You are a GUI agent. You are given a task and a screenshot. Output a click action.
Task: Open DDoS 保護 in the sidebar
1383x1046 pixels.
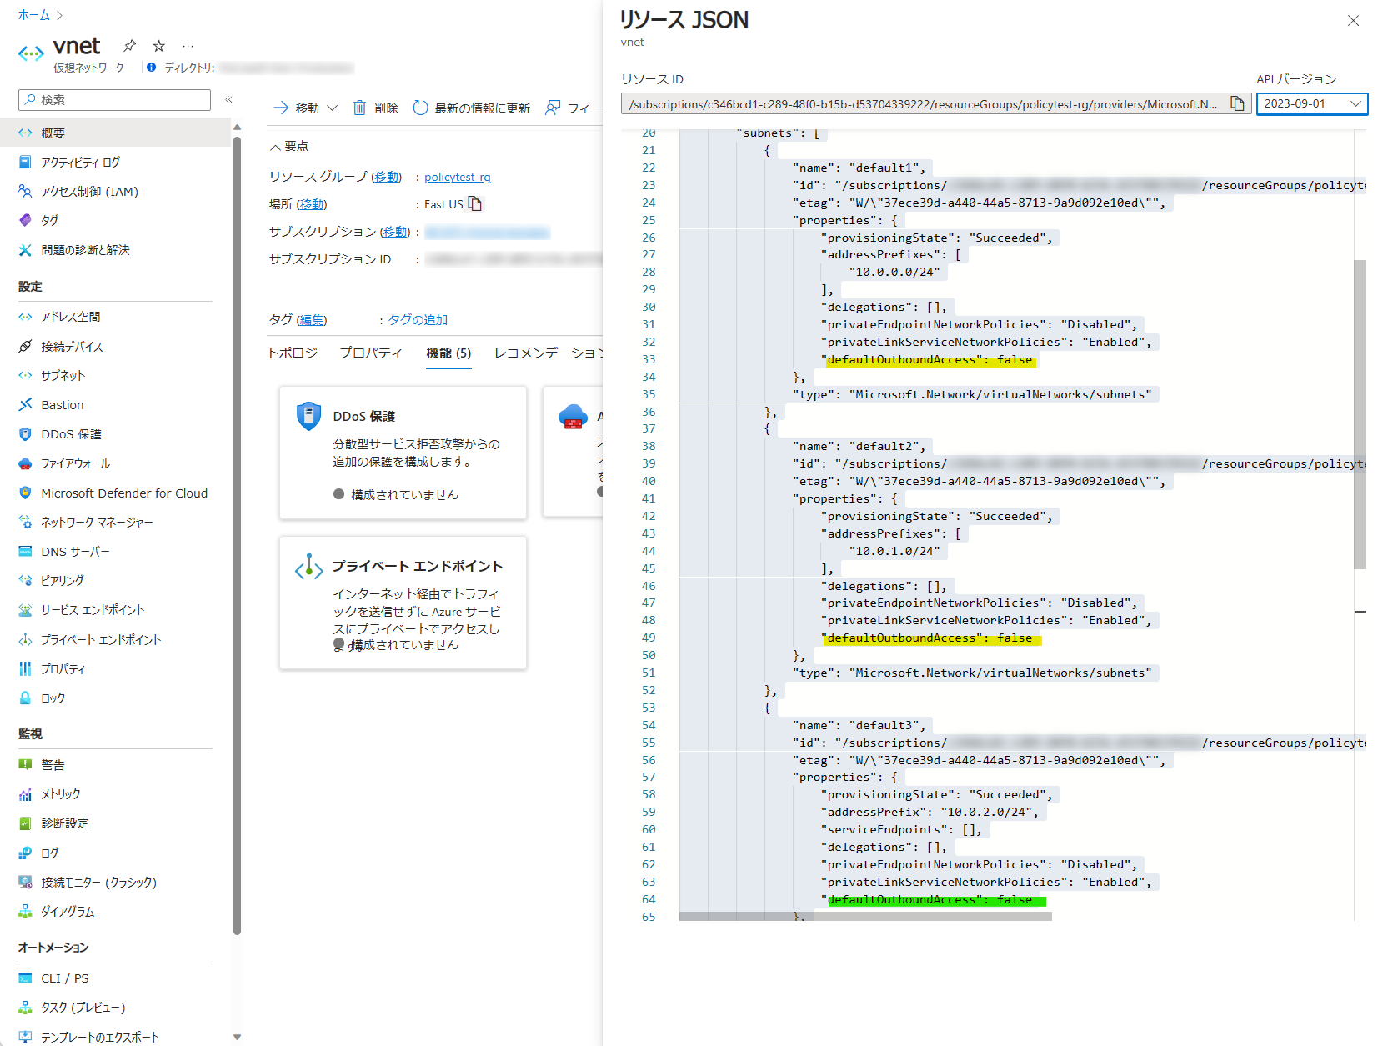tap(71, 434)
